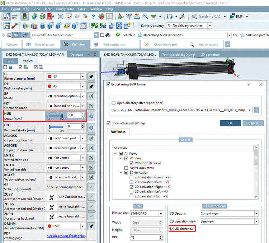Open the Extras menu
269x243 pixels.
tap(82, 9)
